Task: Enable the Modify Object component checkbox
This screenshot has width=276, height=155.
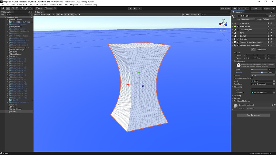Action: 238,30
